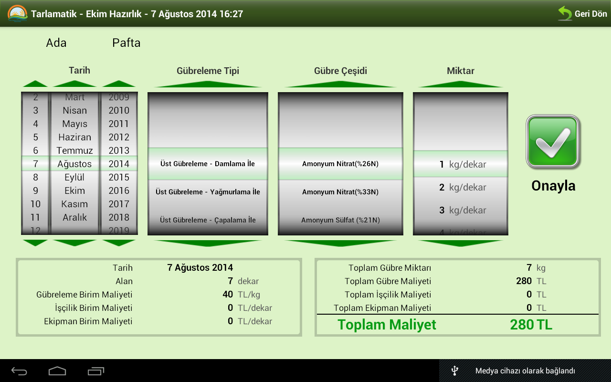Click Toplam Maliyet 280 TL value
611x382 pixels.
tap(531, 325)
